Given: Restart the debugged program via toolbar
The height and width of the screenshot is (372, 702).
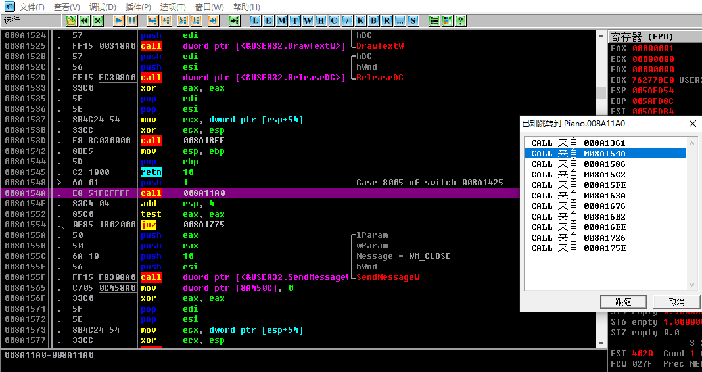Looking at the screenshot, I should 83,20.
